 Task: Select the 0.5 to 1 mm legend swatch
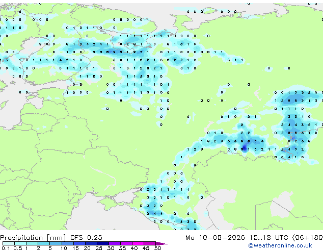20,243
